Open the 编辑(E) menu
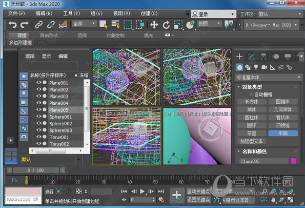This screenshot has height=208, width=305. click(x=44, y=13)
